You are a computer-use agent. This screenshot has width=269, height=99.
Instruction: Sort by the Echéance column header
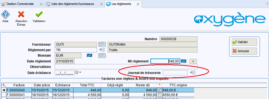[63, 85]
